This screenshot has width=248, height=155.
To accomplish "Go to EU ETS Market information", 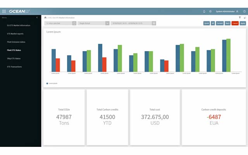I will click(x=19, y=25).
